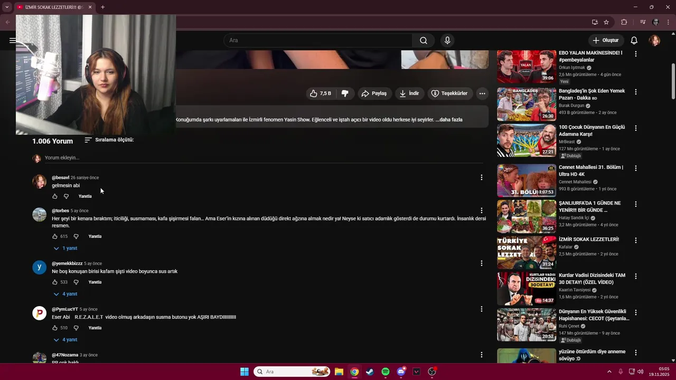
Task: Open options menu for @PymLucYT comment
Action: point(481,309)
